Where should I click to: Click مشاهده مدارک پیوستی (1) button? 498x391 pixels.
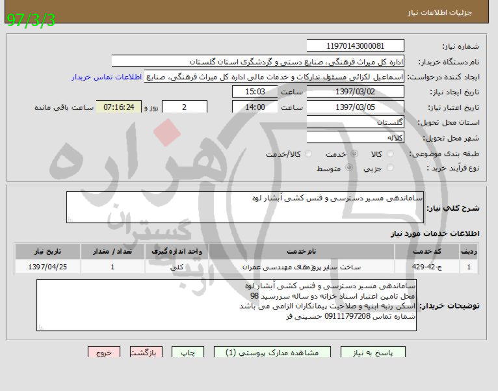tap(272, 353)
